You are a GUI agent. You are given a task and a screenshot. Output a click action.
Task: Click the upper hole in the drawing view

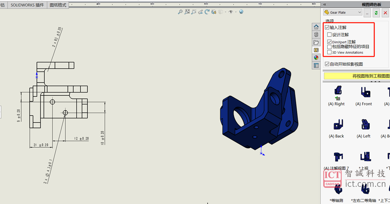tap(52, 102)
